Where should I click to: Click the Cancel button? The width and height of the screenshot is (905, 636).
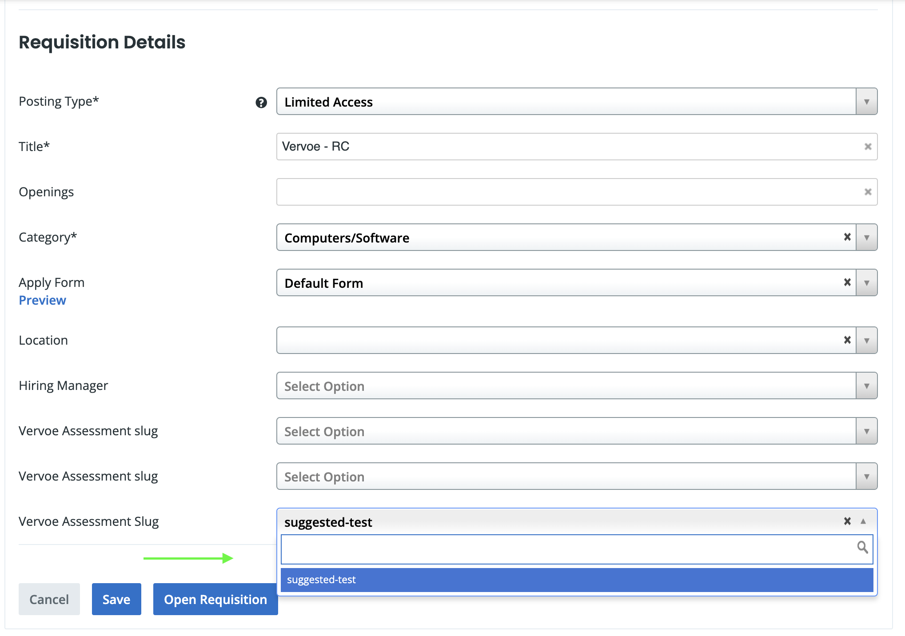tap(49, 599)
